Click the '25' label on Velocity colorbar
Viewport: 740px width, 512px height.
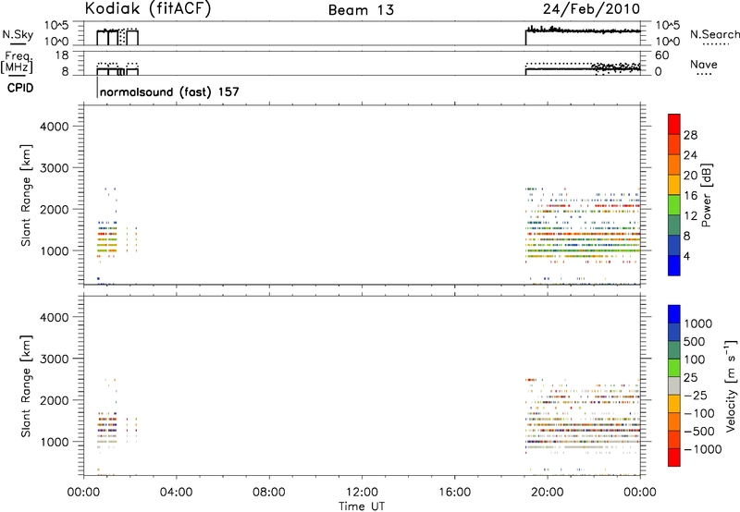coord(691,377)
